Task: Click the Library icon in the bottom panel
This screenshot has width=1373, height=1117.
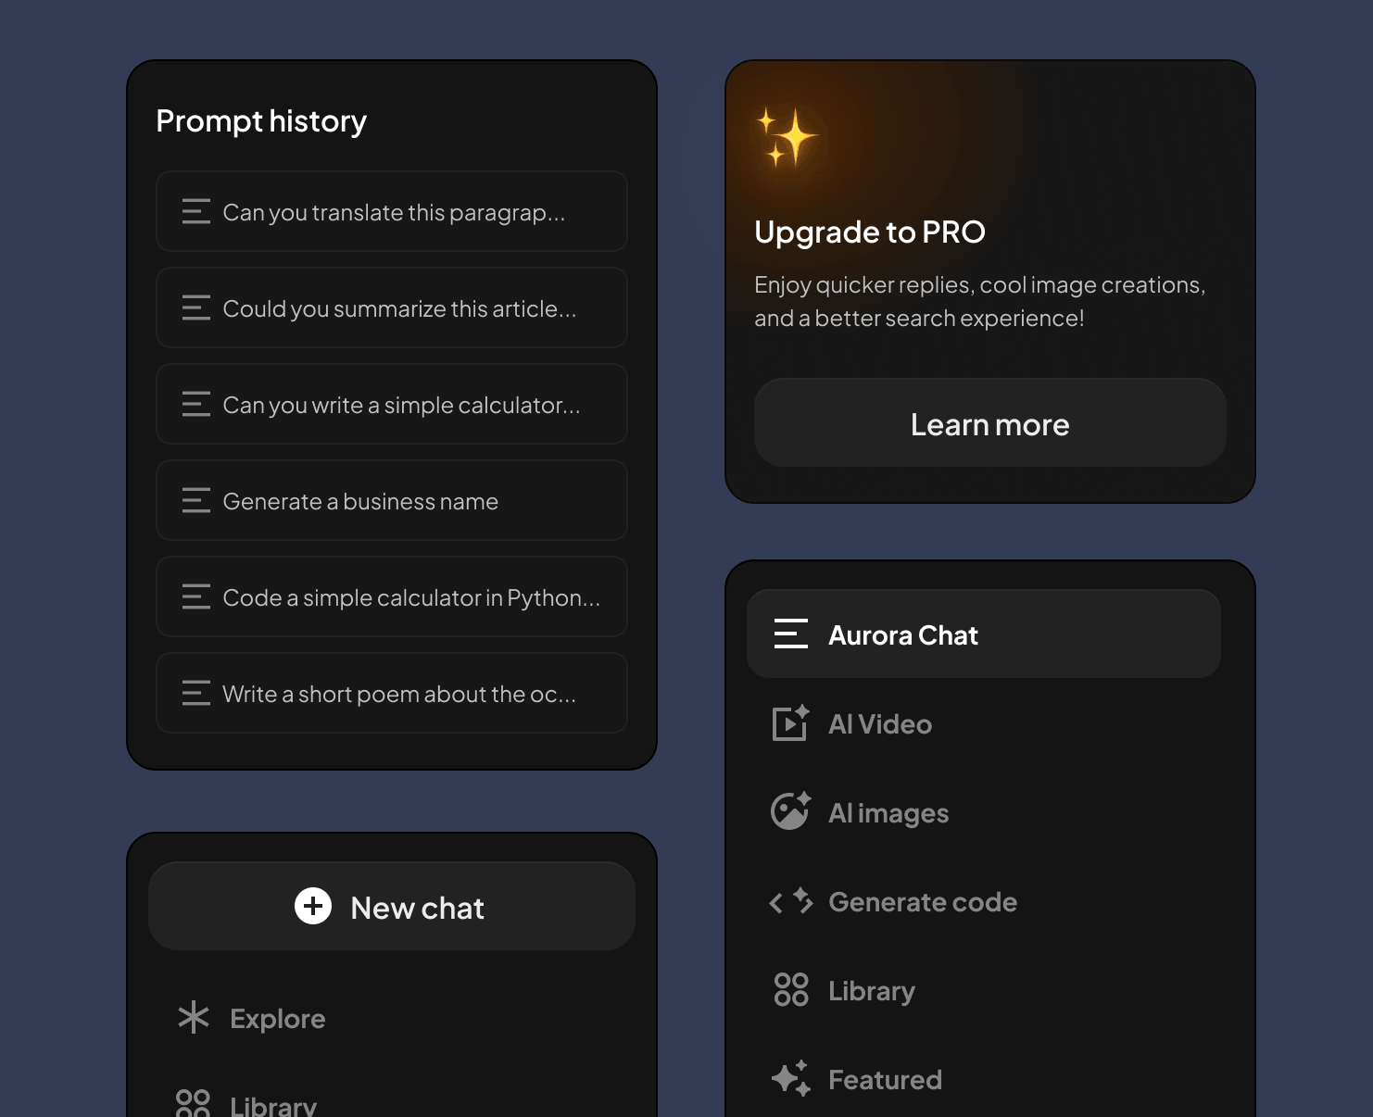Action: point(193,1102)
